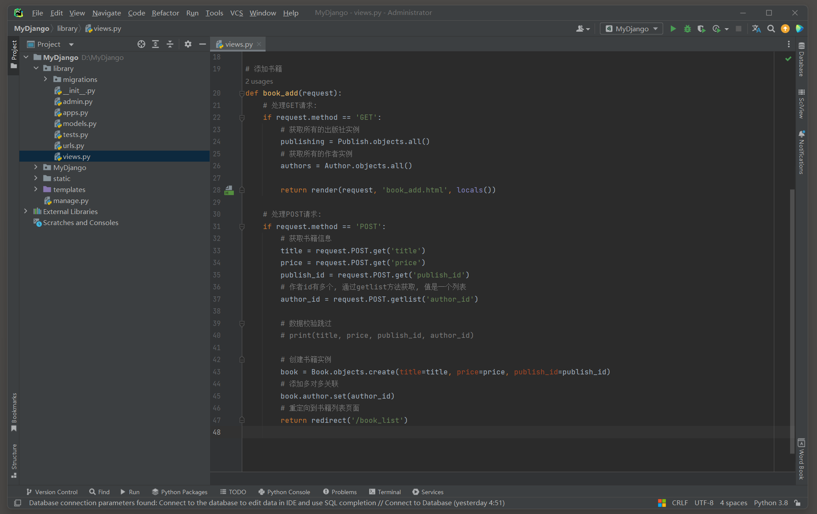This screenshot has width=817, height=514.
Task: Expand the migrations folder
Action: (45, 79)
